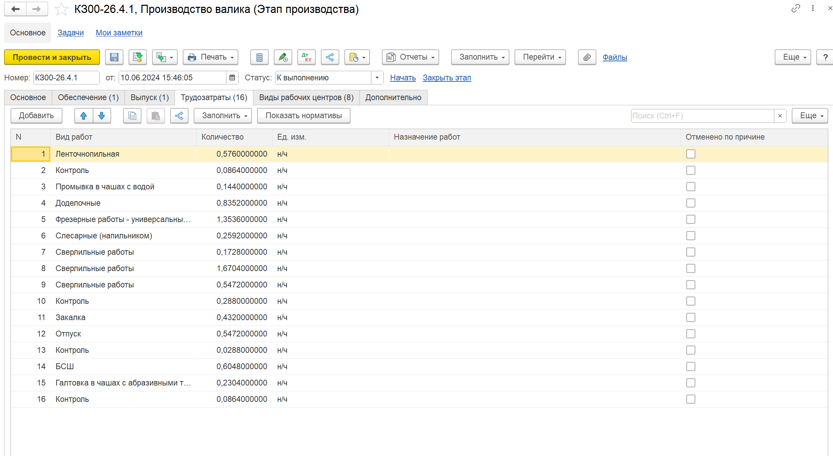Click the paperclip attach files icon

click(x=587, y=57)
